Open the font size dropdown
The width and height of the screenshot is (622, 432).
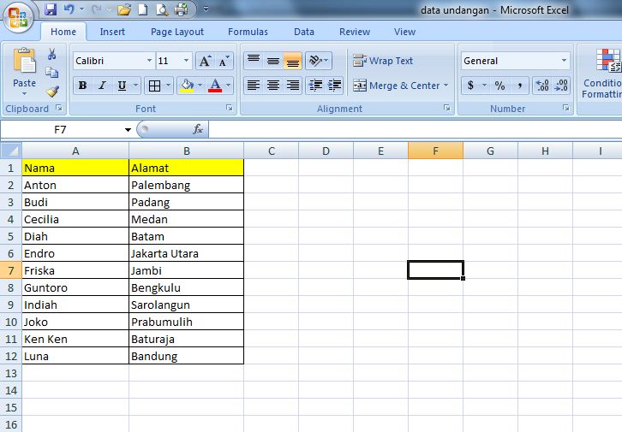click(186, 61)
